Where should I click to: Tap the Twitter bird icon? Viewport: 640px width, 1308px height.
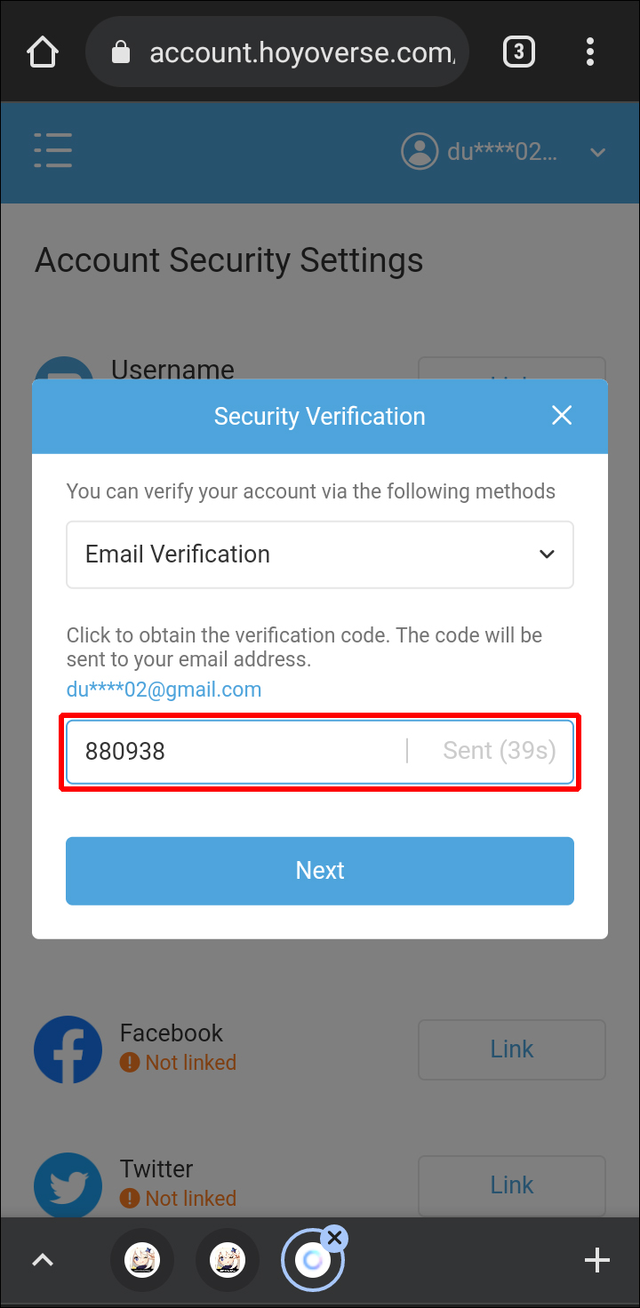point(68,1185)
